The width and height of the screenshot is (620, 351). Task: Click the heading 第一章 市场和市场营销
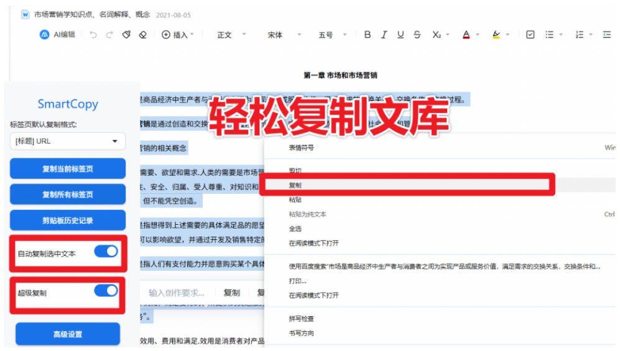[x=340, y=75]
